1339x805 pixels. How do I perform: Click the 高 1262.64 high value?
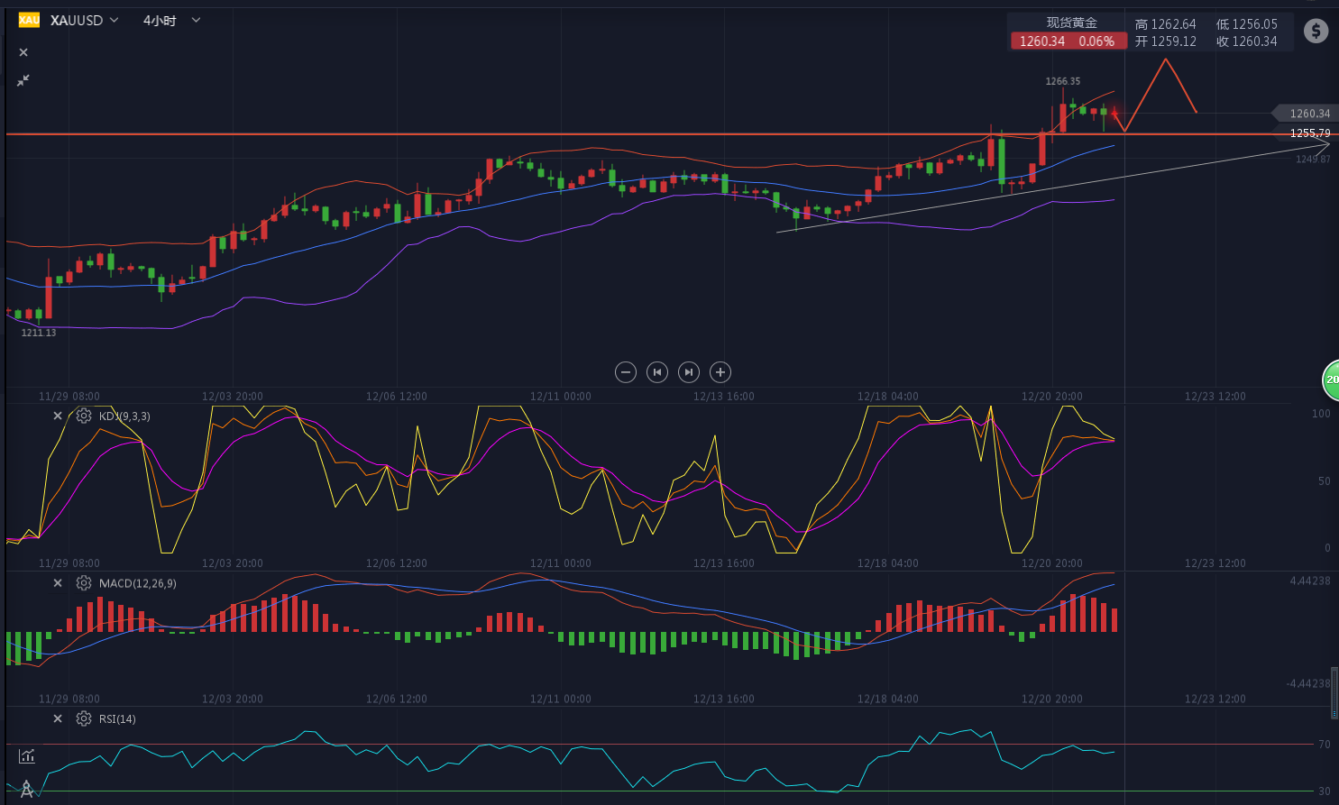point(1165,24)
